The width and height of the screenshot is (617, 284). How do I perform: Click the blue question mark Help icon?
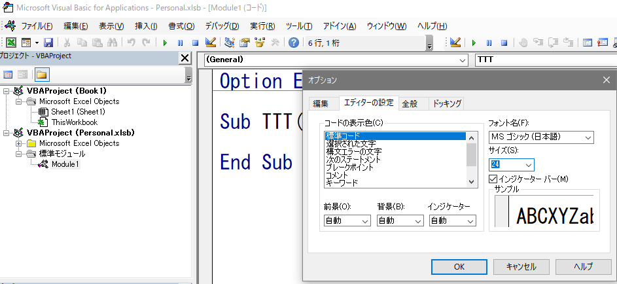point(294,43)
